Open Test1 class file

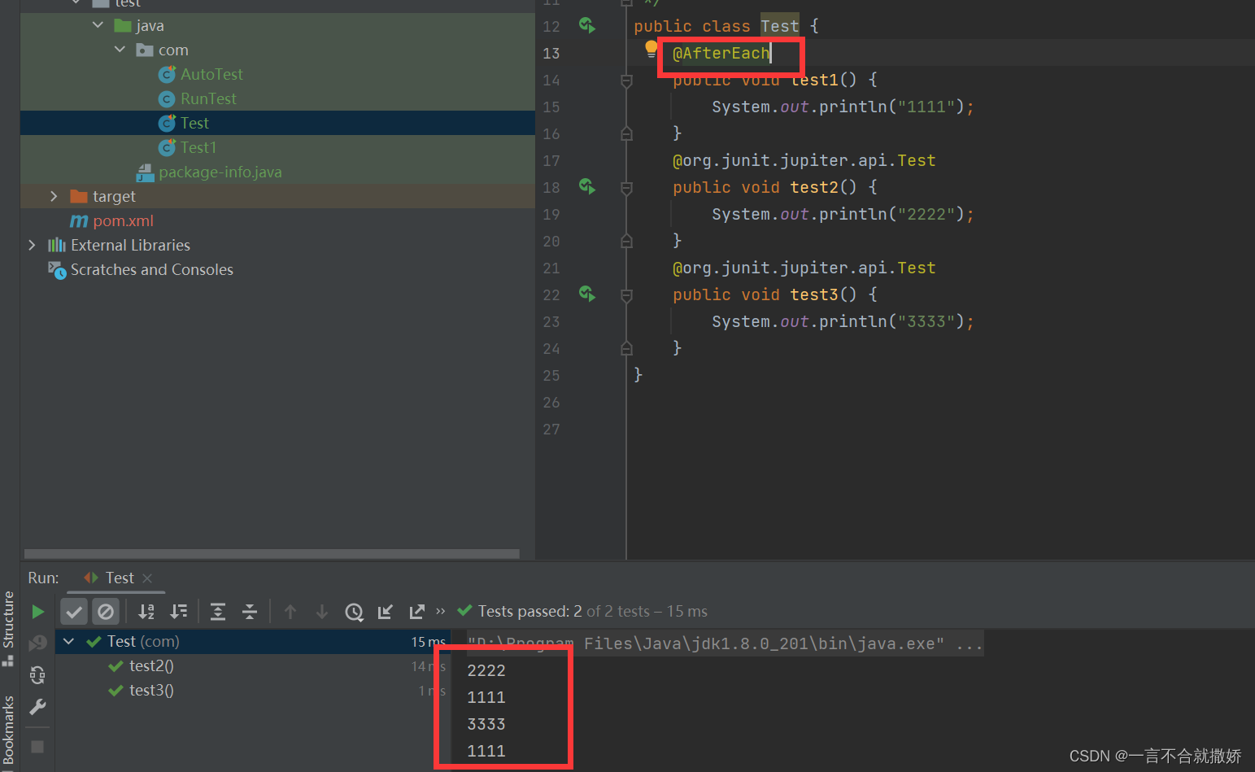click(198, 147)
